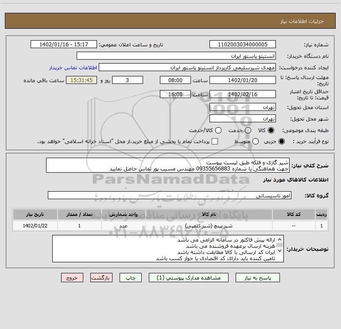This screenshot has width=341, height=329.
Task: Select the کالا/خدمت radio button
Action: (x=218, y=130)
